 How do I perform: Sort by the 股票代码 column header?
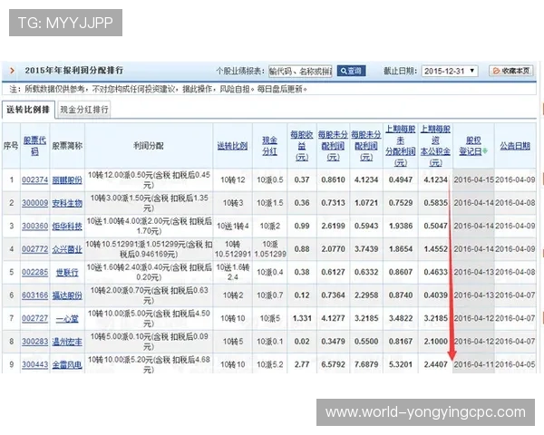coord(34,146)
